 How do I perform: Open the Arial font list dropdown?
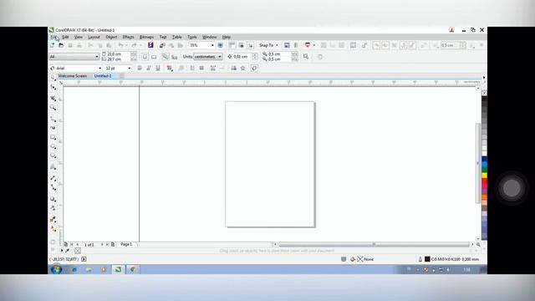(99, 69)
